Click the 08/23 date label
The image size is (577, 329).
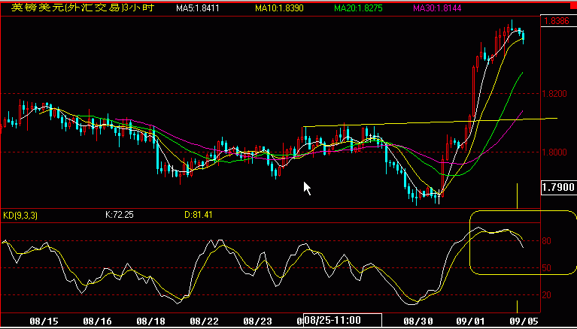(x=257, y=321)
